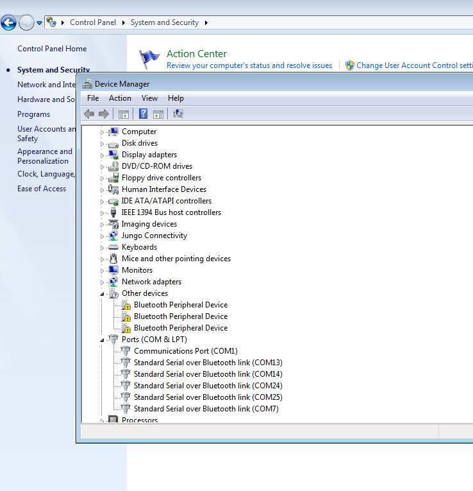Expand the Display adapters node
473x491 pixels.
[x=102, y=155]
